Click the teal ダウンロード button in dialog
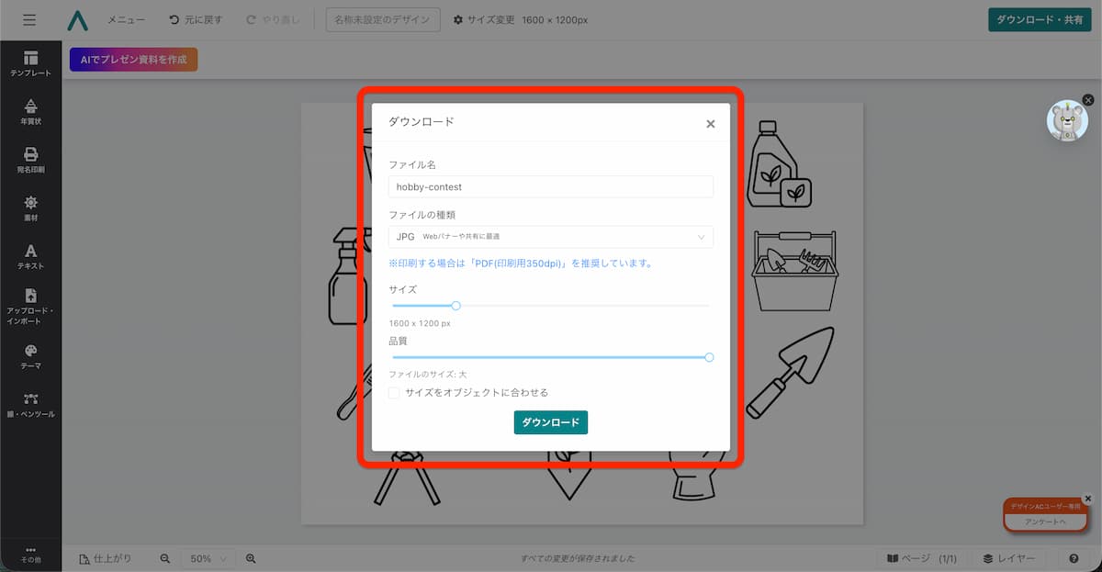The width and height of the screenshot is (1102, 572). tap(550, 422)
